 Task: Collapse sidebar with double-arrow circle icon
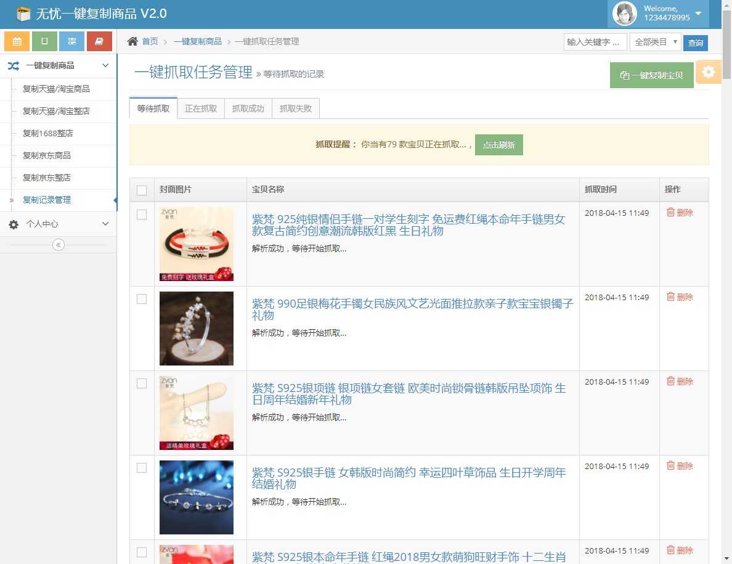click(59, 245)
